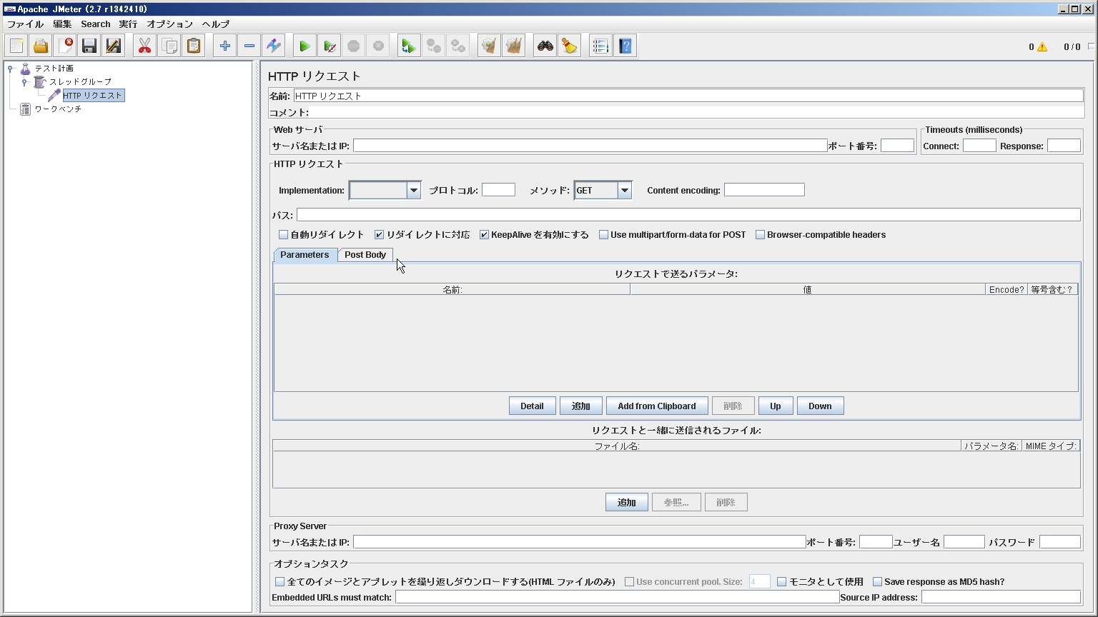The width and height of the screenshot is (1098, 617).
Task: Click the Source IP address field
Action: [1001, 597]
